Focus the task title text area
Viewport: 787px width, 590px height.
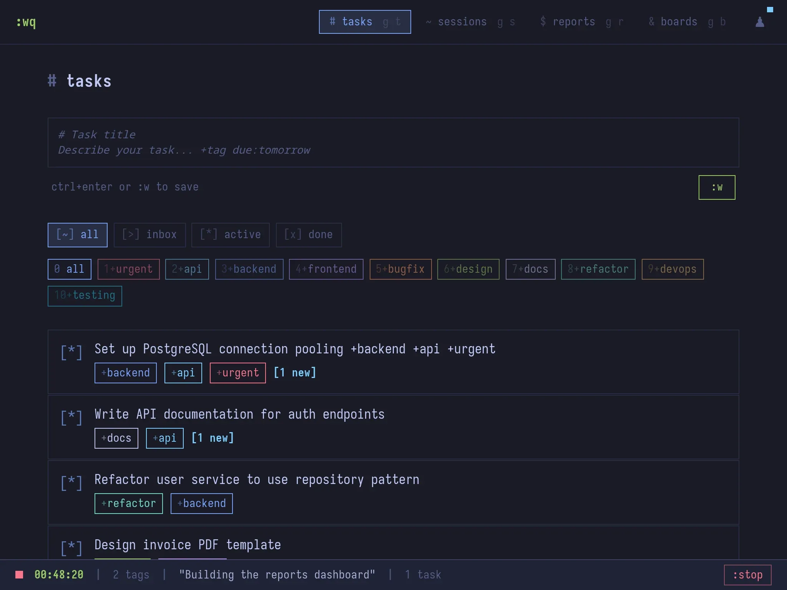coord(393,143)
